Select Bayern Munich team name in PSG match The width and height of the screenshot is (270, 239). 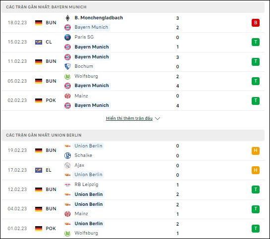[92, 47]
